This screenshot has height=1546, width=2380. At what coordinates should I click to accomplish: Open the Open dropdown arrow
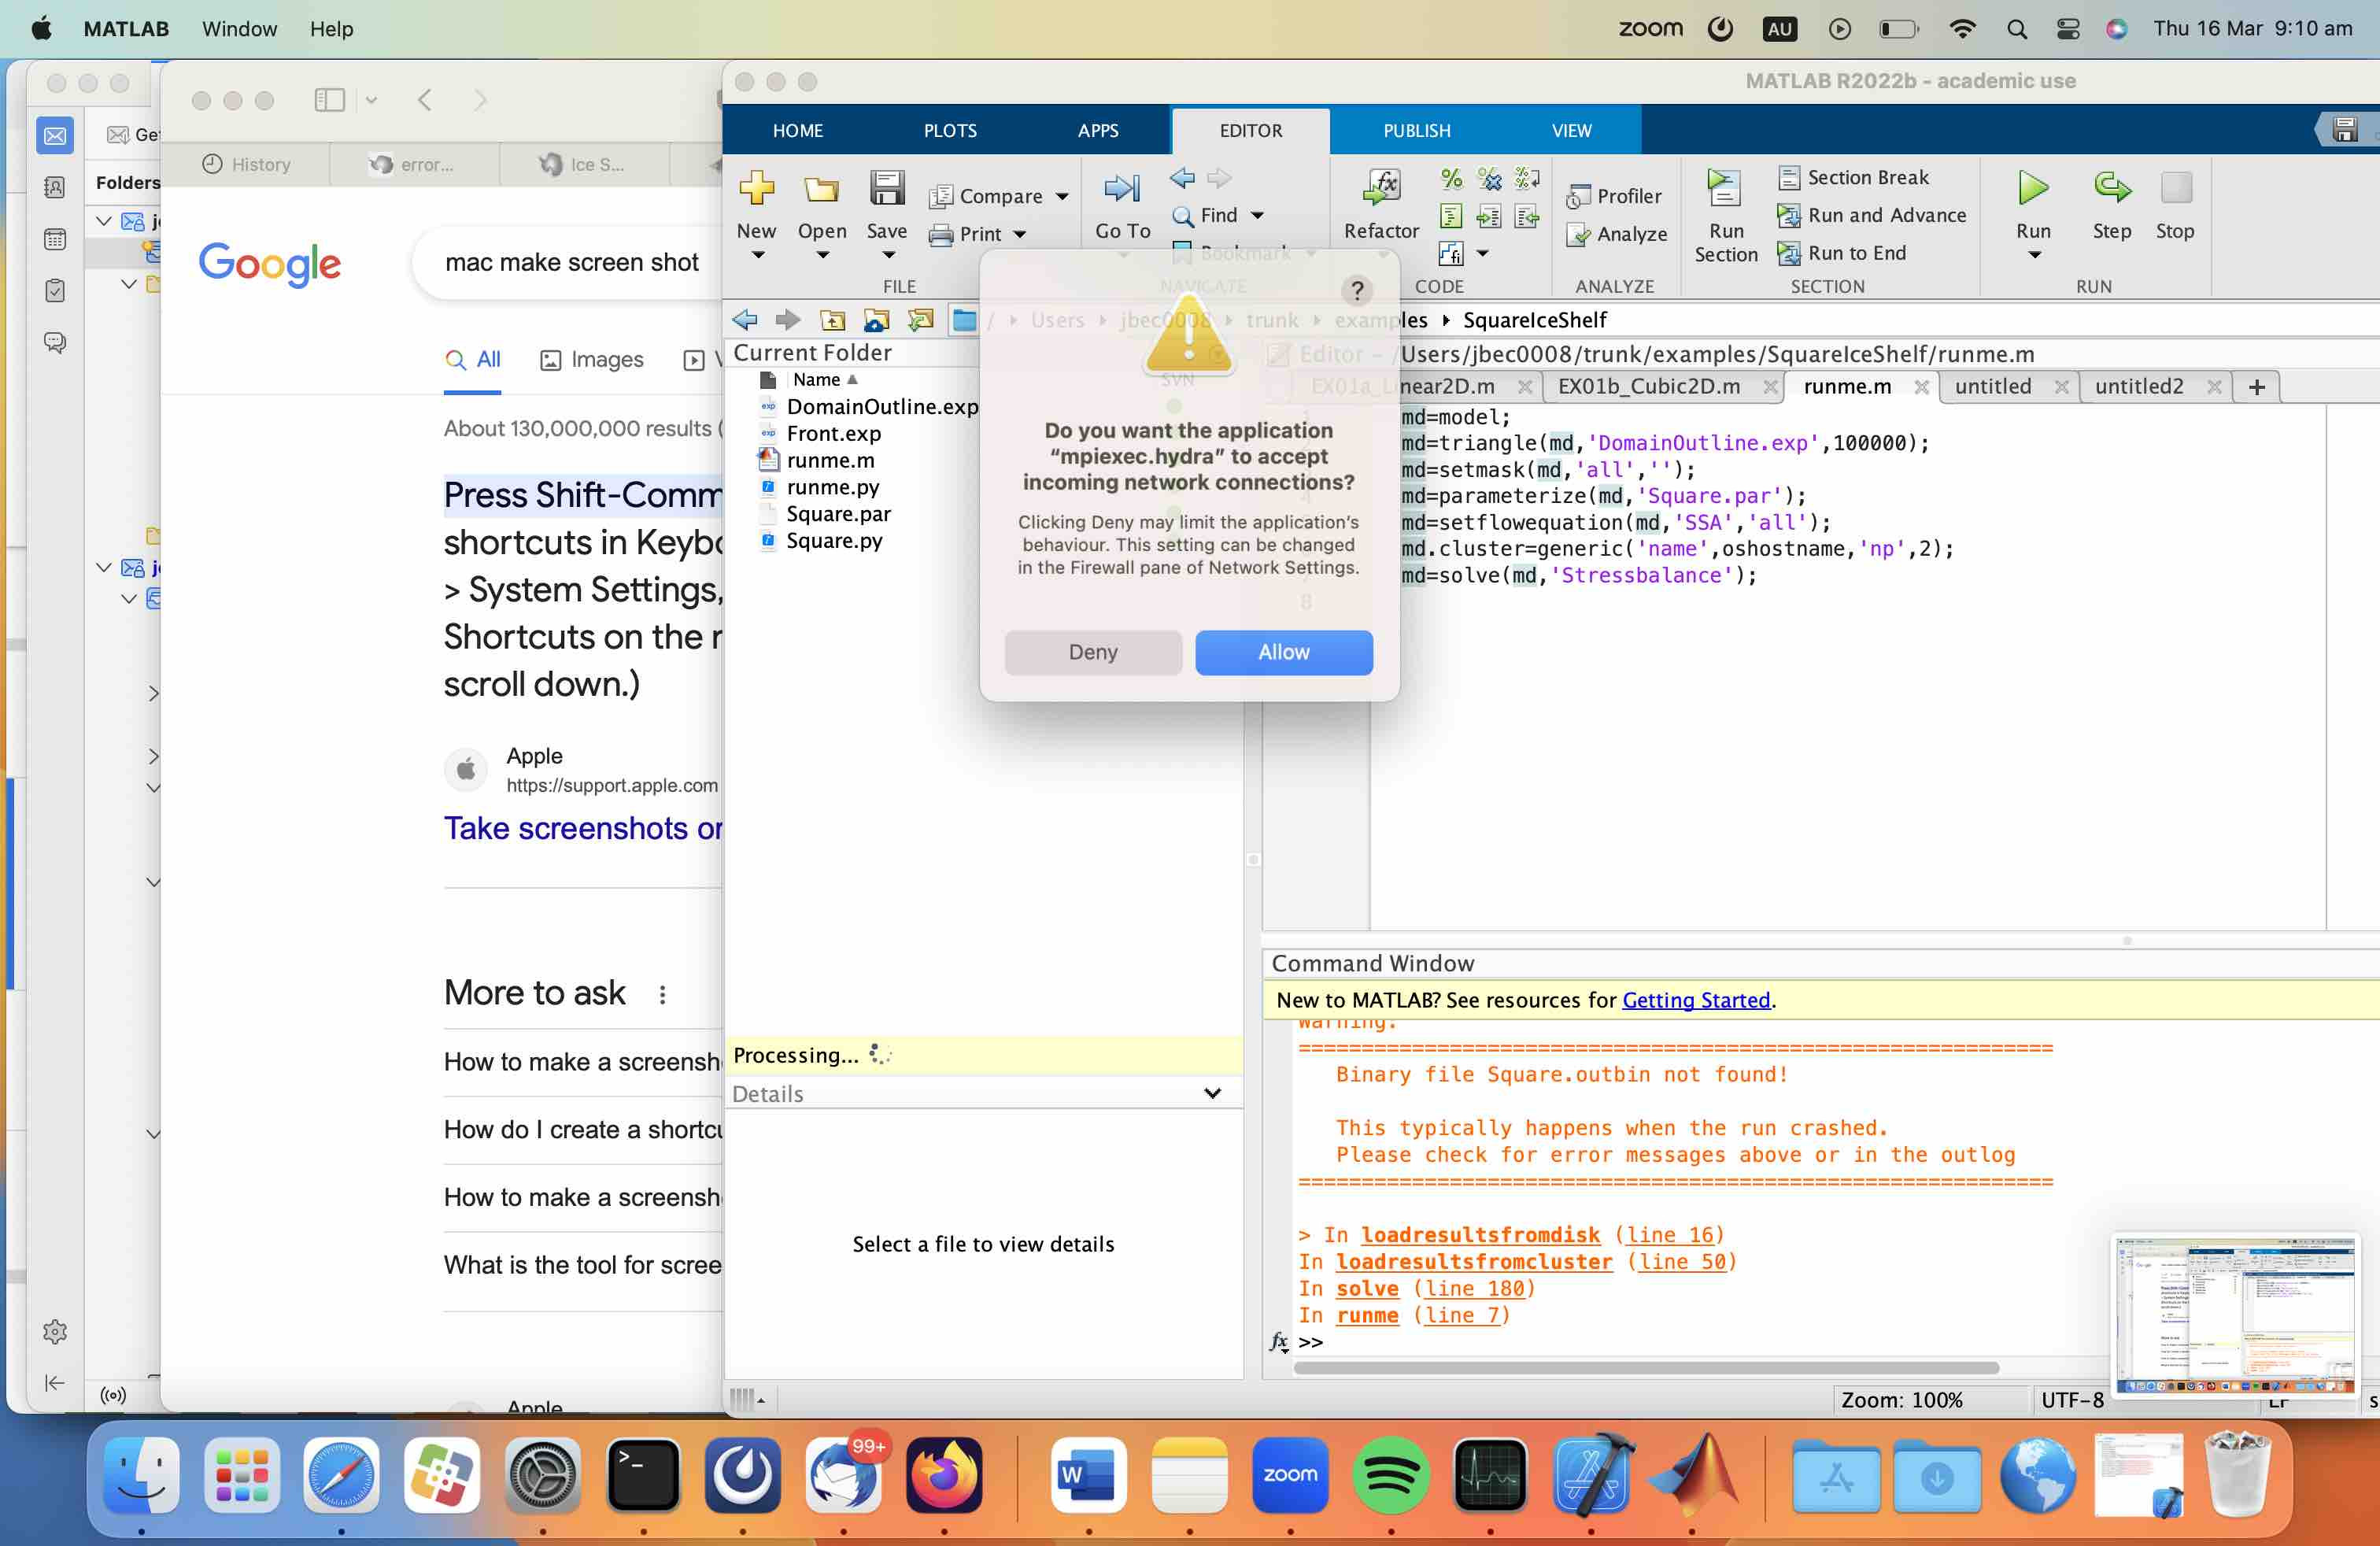point(822,255)
